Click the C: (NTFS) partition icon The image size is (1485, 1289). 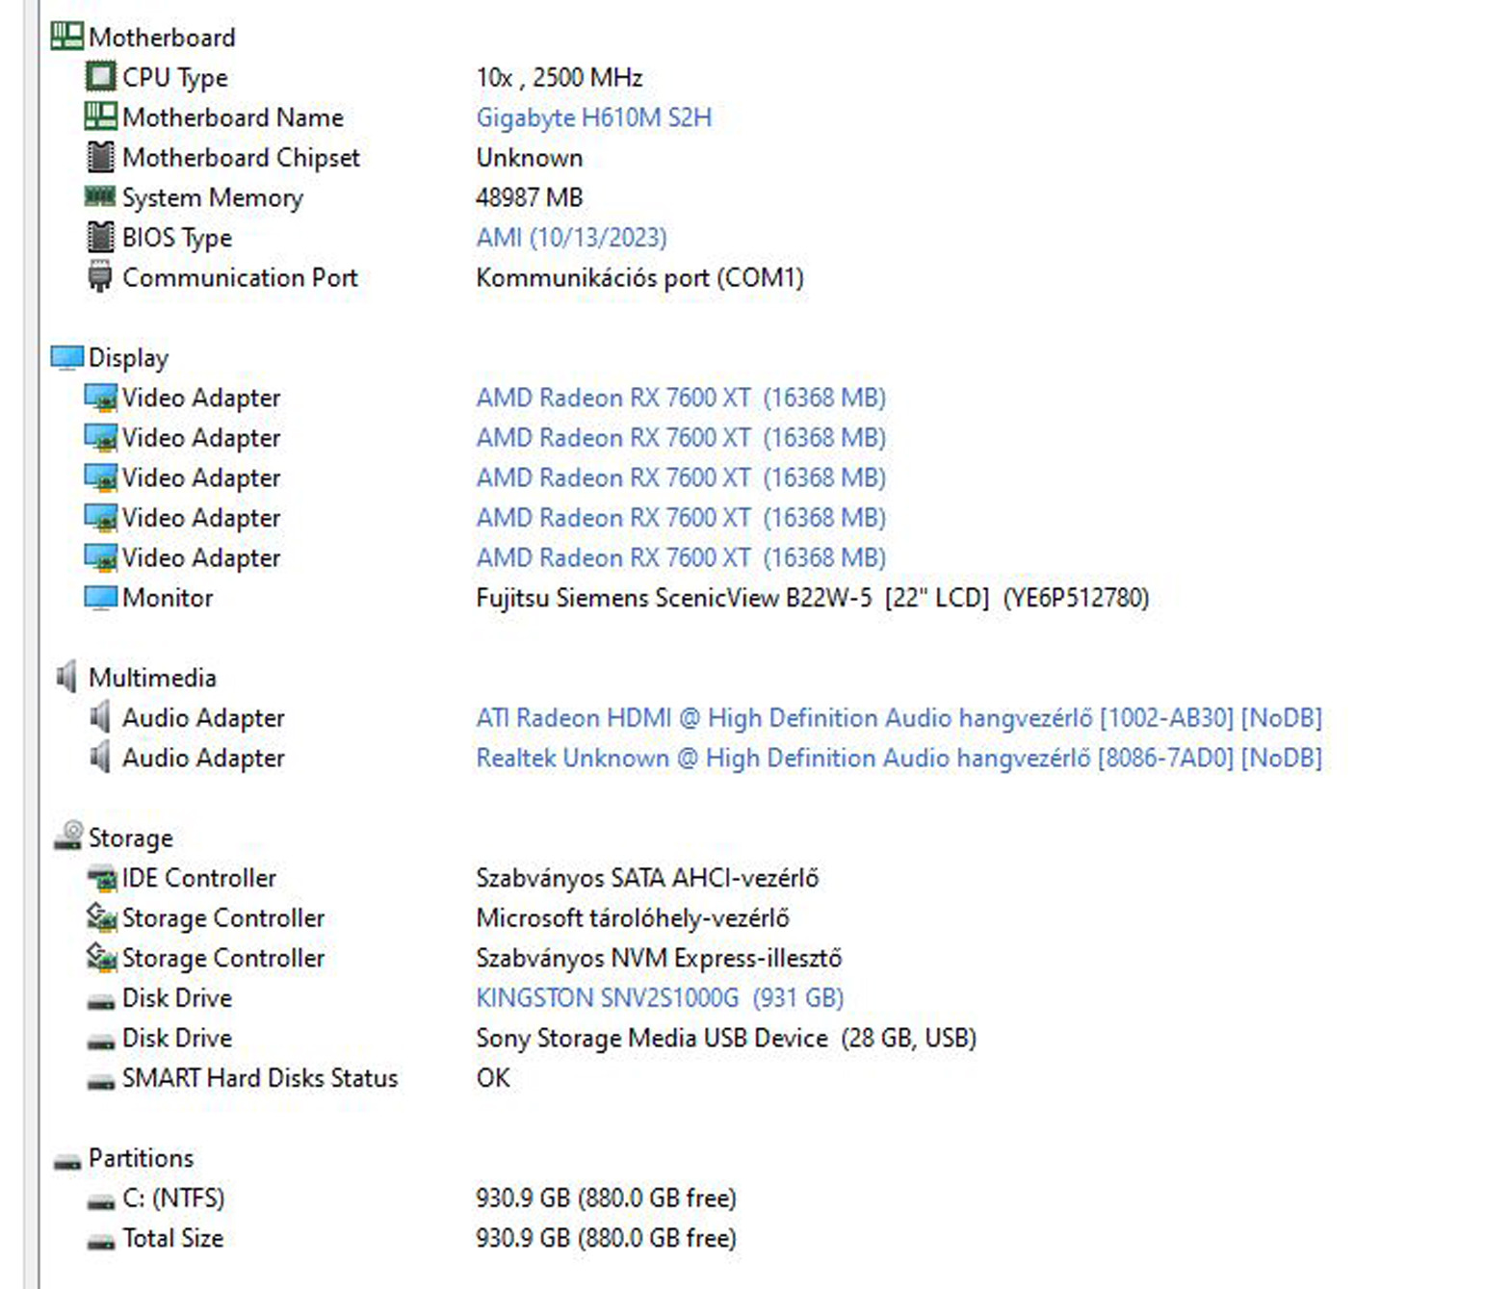pos(100,1202)
